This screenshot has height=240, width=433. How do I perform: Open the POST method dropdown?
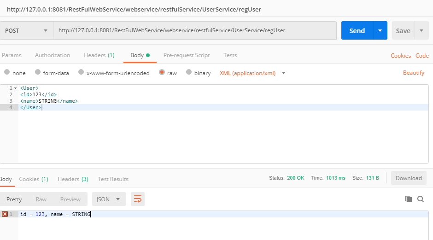26,31
